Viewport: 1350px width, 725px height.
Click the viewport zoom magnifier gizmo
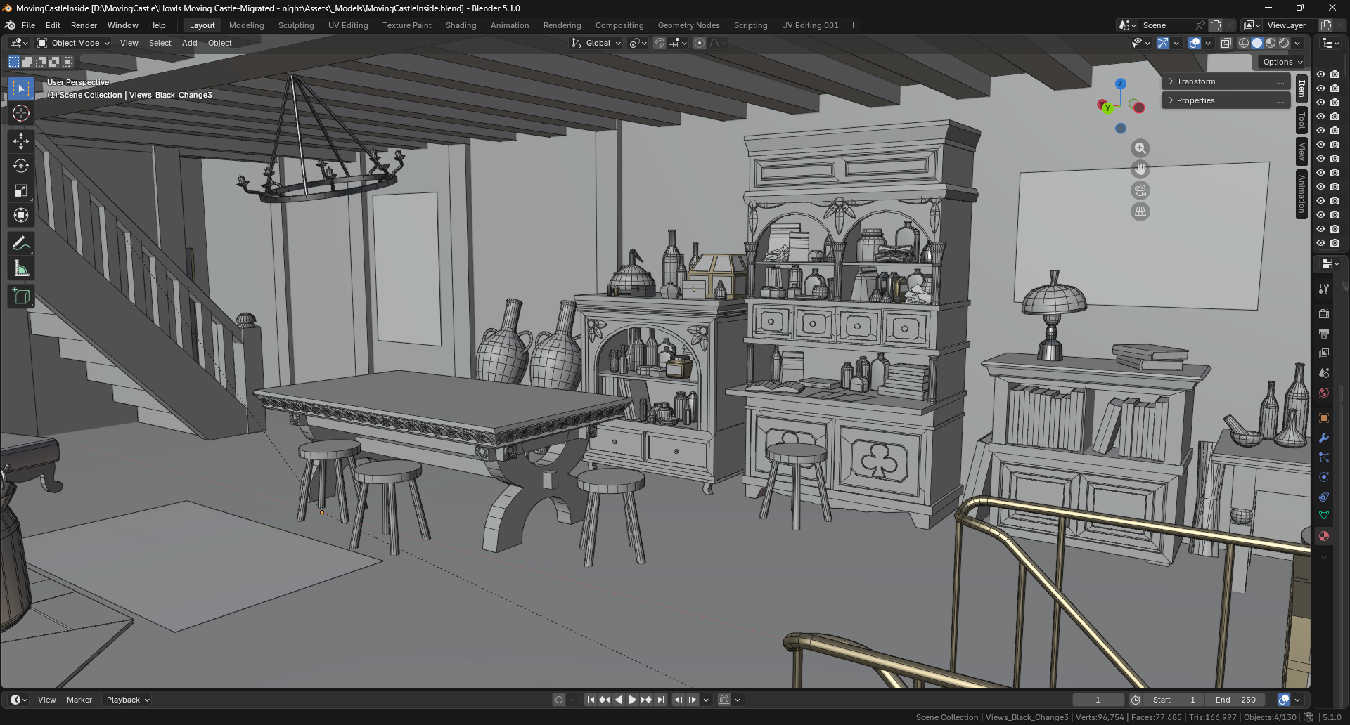tap(1140, 148)
